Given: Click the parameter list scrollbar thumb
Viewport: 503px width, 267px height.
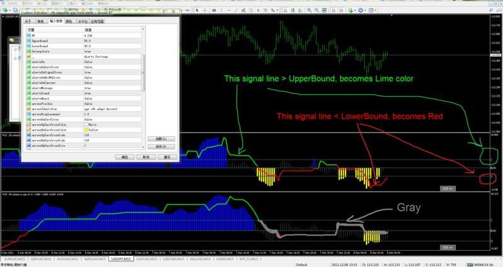Looking at the screenshot, I should click(x=143, y=73).
